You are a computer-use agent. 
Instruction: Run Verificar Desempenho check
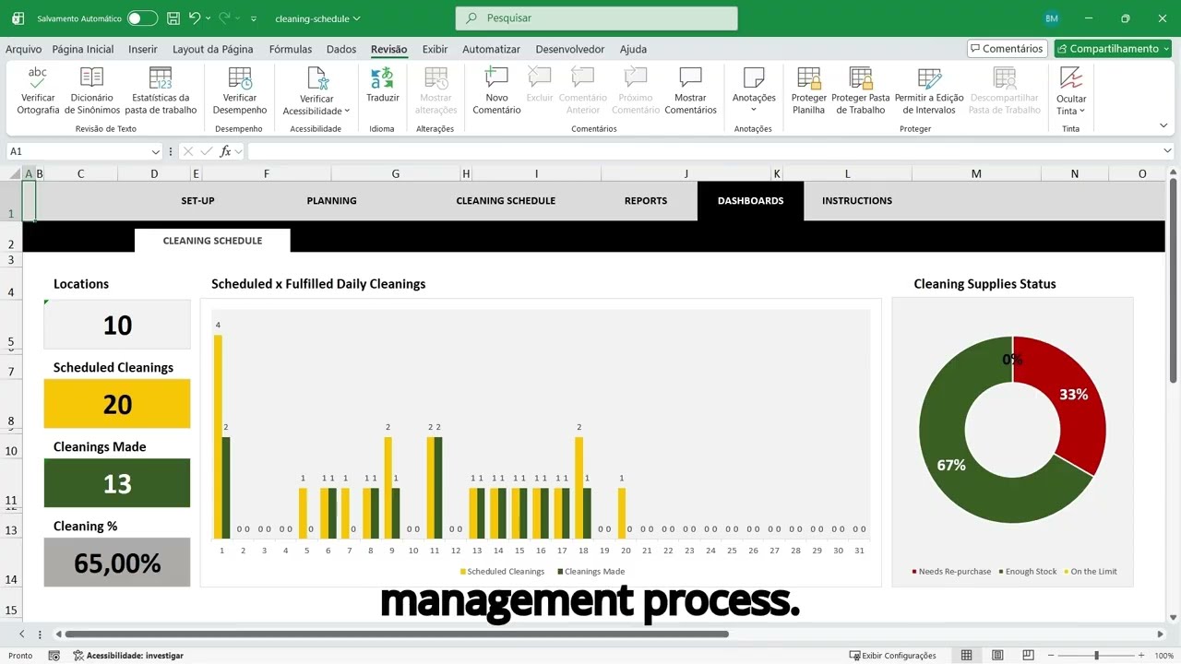click(240, 90)
